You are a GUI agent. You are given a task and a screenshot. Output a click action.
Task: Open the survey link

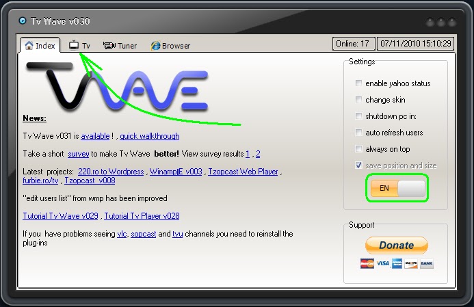coord(78,154)
